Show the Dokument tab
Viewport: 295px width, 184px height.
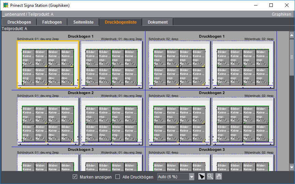(157, 22)
